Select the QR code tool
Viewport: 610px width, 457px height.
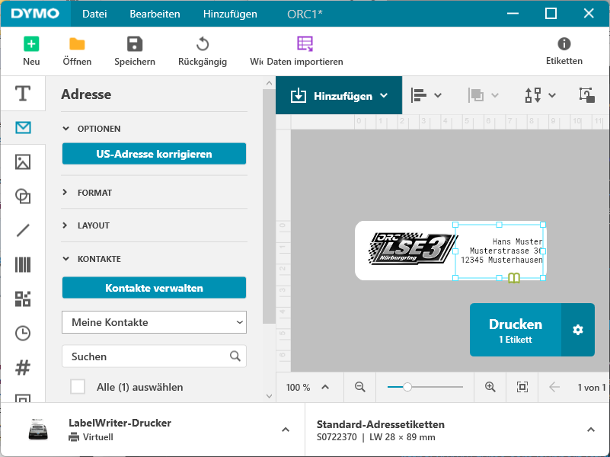[23, 299]
